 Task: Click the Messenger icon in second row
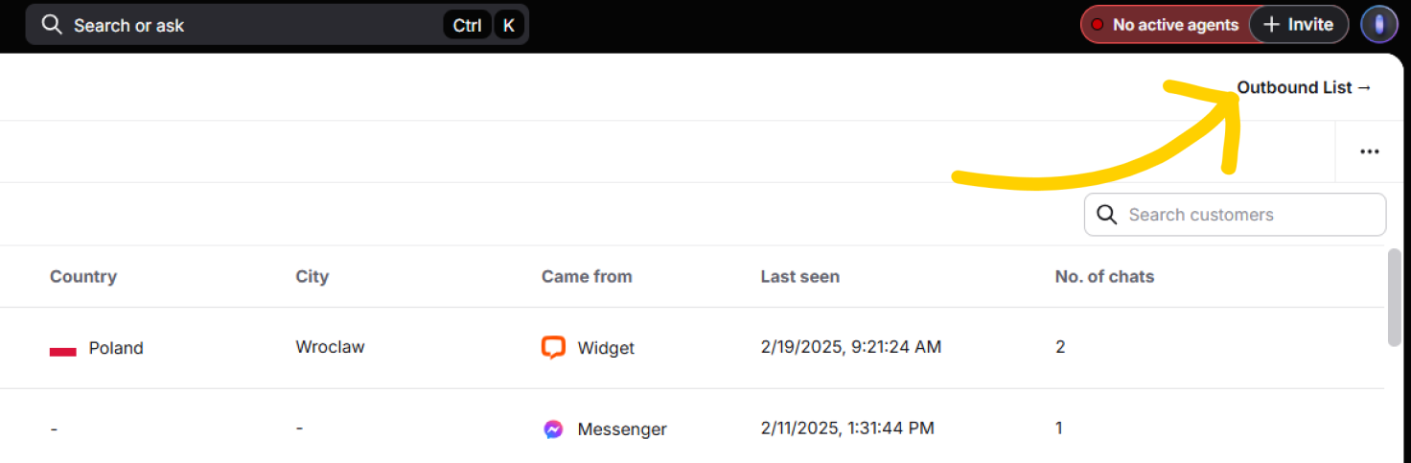[x=553, y=429]
